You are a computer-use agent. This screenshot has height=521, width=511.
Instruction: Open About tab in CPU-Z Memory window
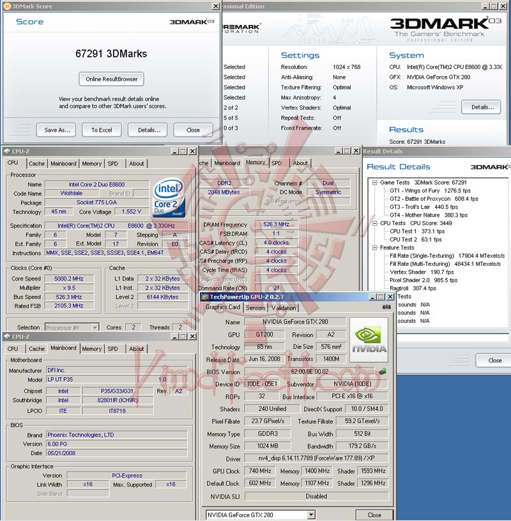(x=300, y=163)
